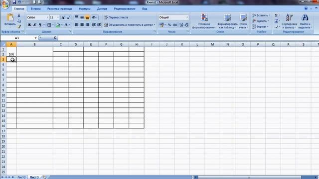Apply thousands separator (000) format

pos(175,25)
